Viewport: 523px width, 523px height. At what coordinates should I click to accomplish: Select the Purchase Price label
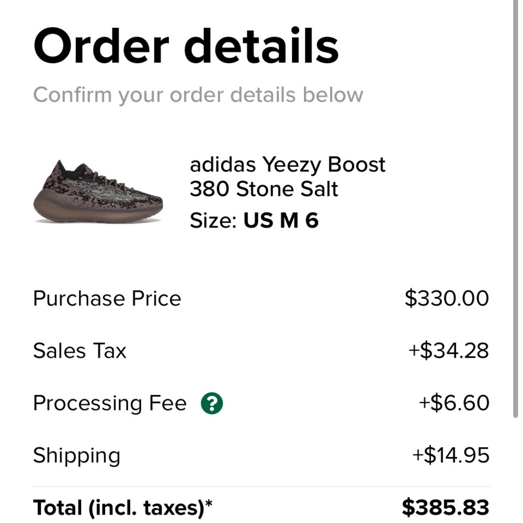pos(107,298)
